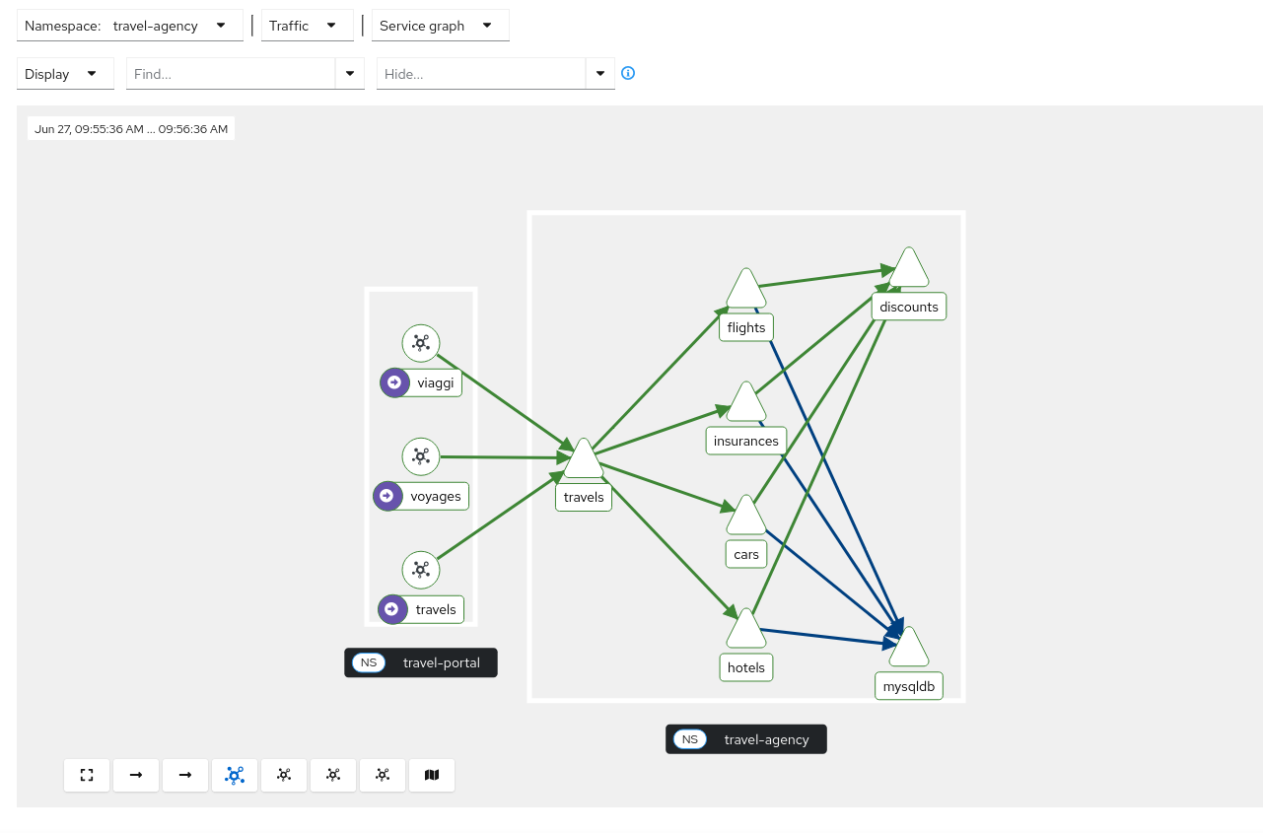Click the time range label Jun 27 09:55:36
Viewport: 1263px width, 833px height.
(x=130, y=128)
